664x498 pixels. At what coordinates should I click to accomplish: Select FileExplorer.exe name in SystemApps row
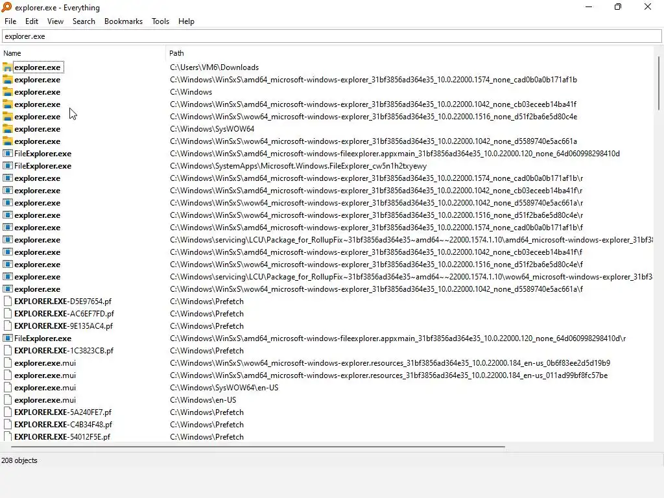coord(43,165)
